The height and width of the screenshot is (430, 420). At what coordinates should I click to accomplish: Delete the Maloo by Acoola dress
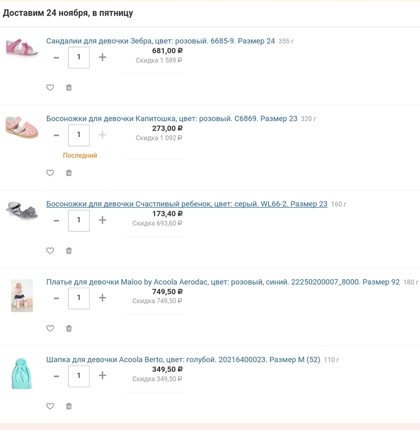(x=69, y=328)
